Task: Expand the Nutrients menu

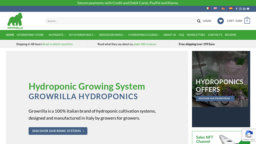Action: tap(57, 35)
